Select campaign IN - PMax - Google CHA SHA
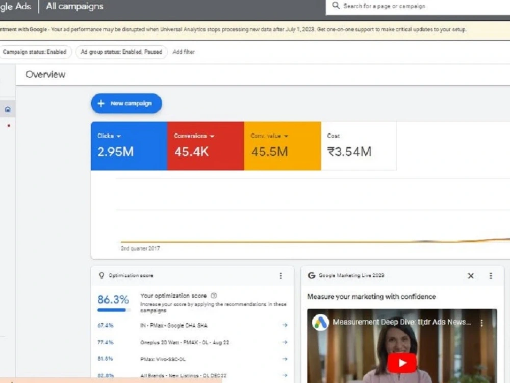Viewport: 510px width, 383px height. [x=174, y=325]
